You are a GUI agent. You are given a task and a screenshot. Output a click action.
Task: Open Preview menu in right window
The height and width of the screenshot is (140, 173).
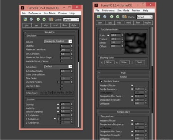[136, 11]
